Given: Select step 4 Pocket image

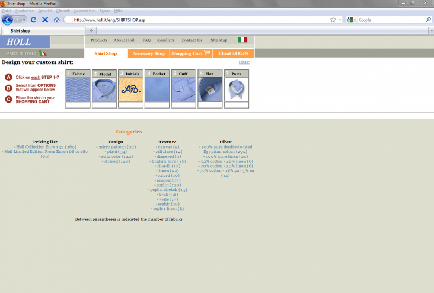Looking at the screenshot, I should coord(157,90).
